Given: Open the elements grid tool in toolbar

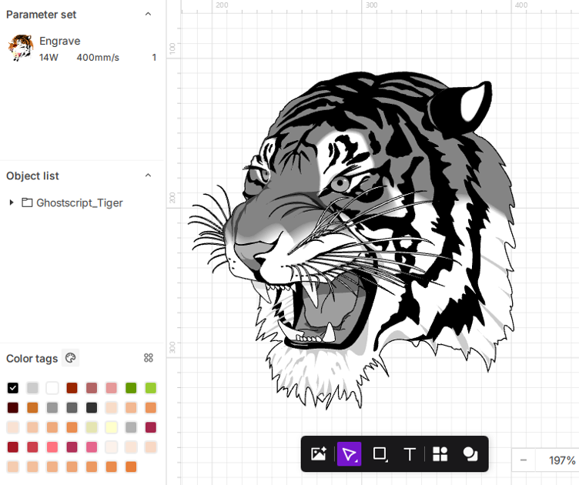Looking at the screenshot, I should click(x=440, y=454).
